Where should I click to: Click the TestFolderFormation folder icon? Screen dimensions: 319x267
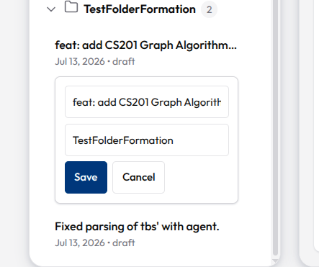[x=71, y=7]
